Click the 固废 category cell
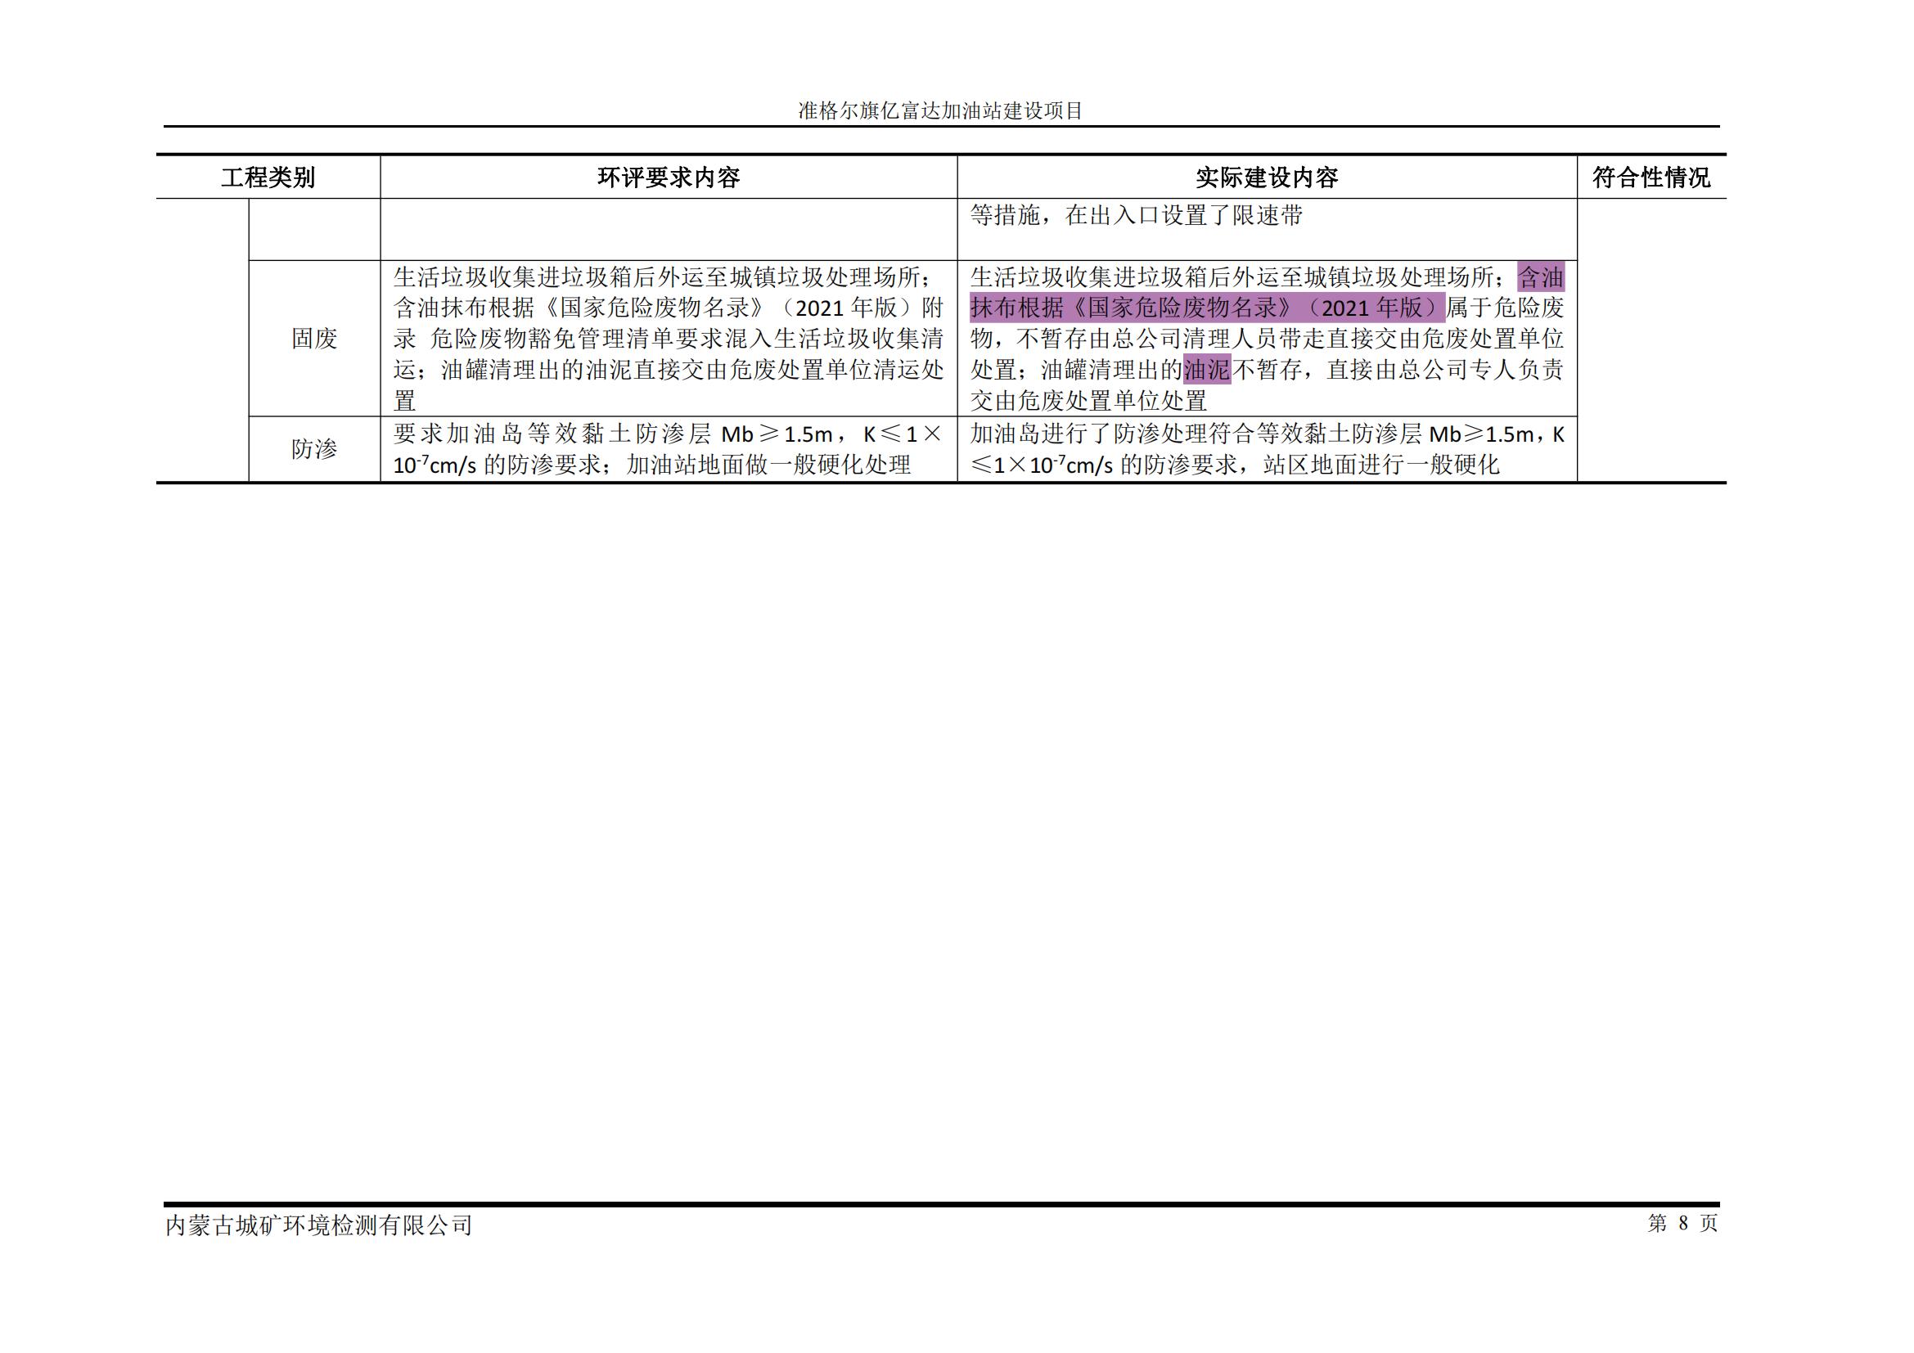 pos(314,339)
